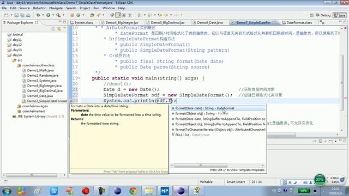
Task: Switch to the Debug perspective
Action: [x=323, y=15]
